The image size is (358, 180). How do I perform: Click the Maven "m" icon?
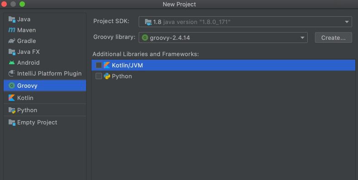pyautogui.click(x=12, y=30)
